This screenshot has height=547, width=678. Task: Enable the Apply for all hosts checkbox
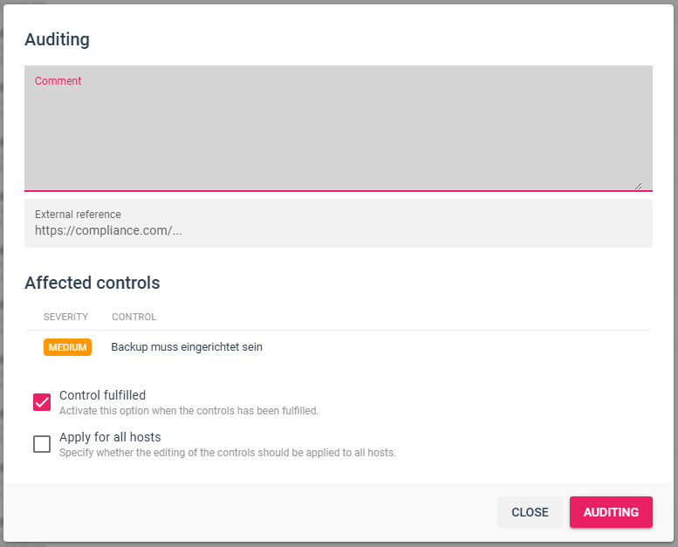tap(42, 444)
